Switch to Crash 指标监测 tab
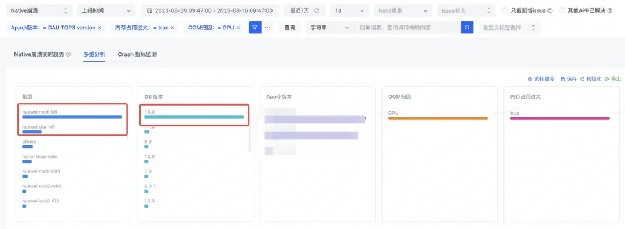 pos(137,54)
